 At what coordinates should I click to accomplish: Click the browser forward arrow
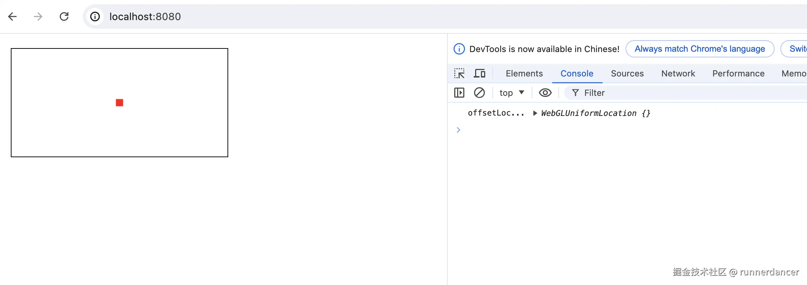tap(38, 17)
